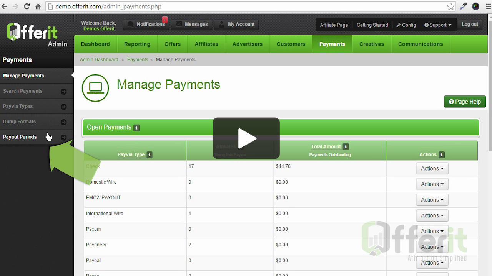Open Page Help button
Screen dimensions: 492x276
coord(465,102)
